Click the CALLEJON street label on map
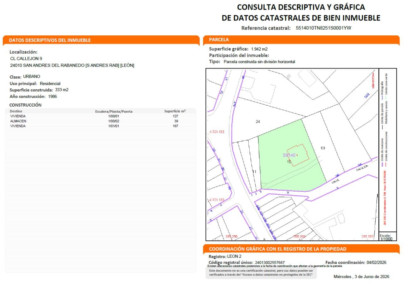404x283 pixels. coord(362,168)
